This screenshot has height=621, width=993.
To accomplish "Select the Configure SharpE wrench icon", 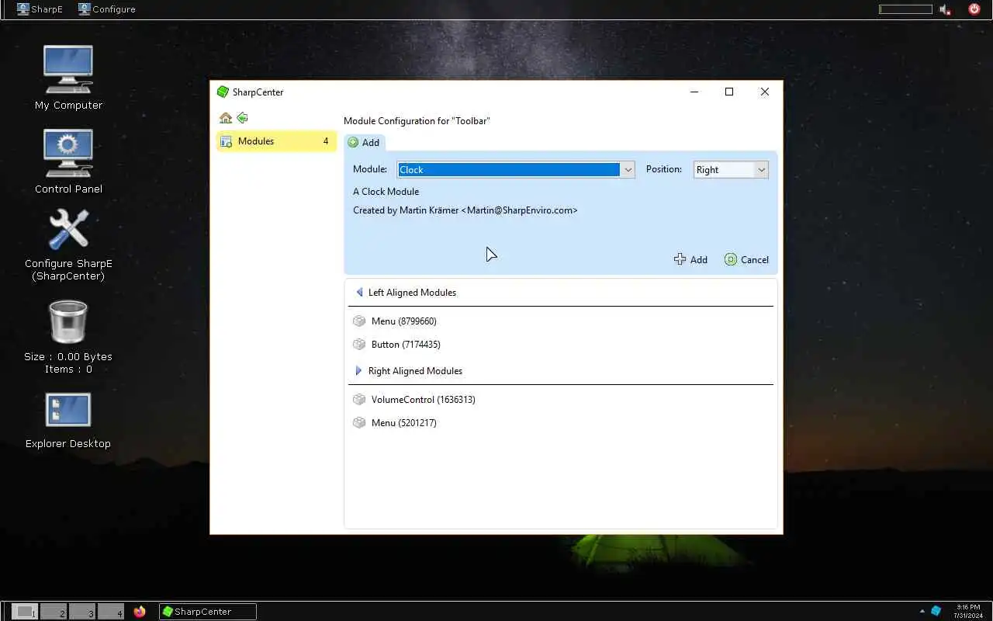I will (68, 230).
